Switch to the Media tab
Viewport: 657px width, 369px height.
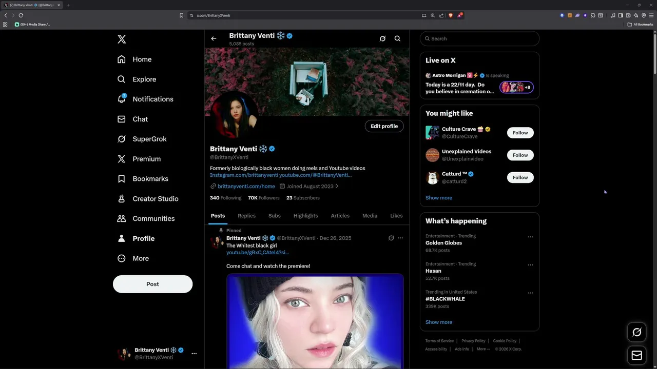point(370,216)
